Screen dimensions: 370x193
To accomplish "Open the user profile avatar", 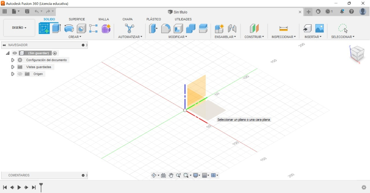I will pos(363,12).
